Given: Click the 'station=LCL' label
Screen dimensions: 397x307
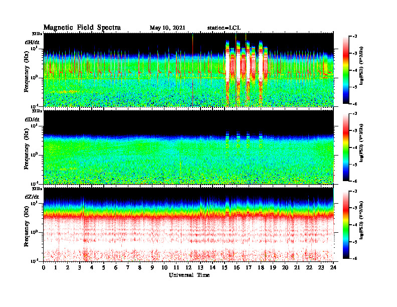Looking at the screenshot, I should pos(224,28).
